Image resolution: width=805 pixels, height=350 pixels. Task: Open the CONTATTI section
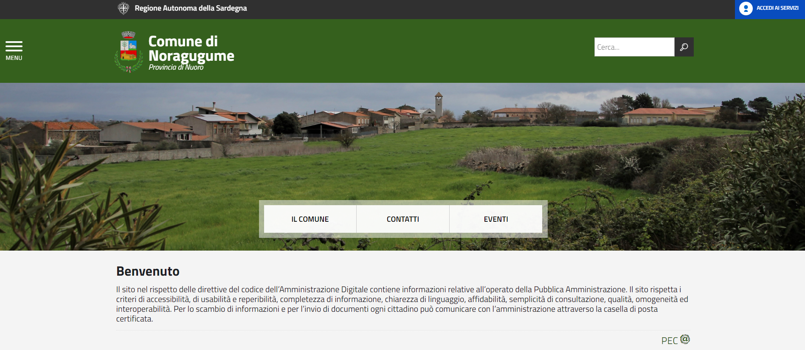[x=403, y=219]
